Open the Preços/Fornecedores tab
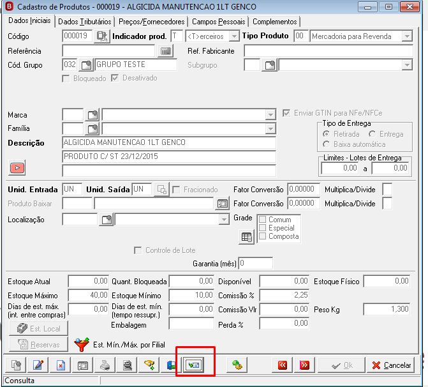This screenshot has height=387, width=428. [x=152, y=22]
